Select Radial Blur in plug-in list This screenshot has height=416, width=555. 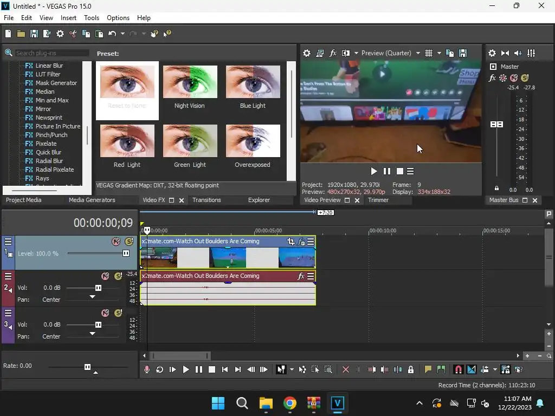click(x=49, y=161)
